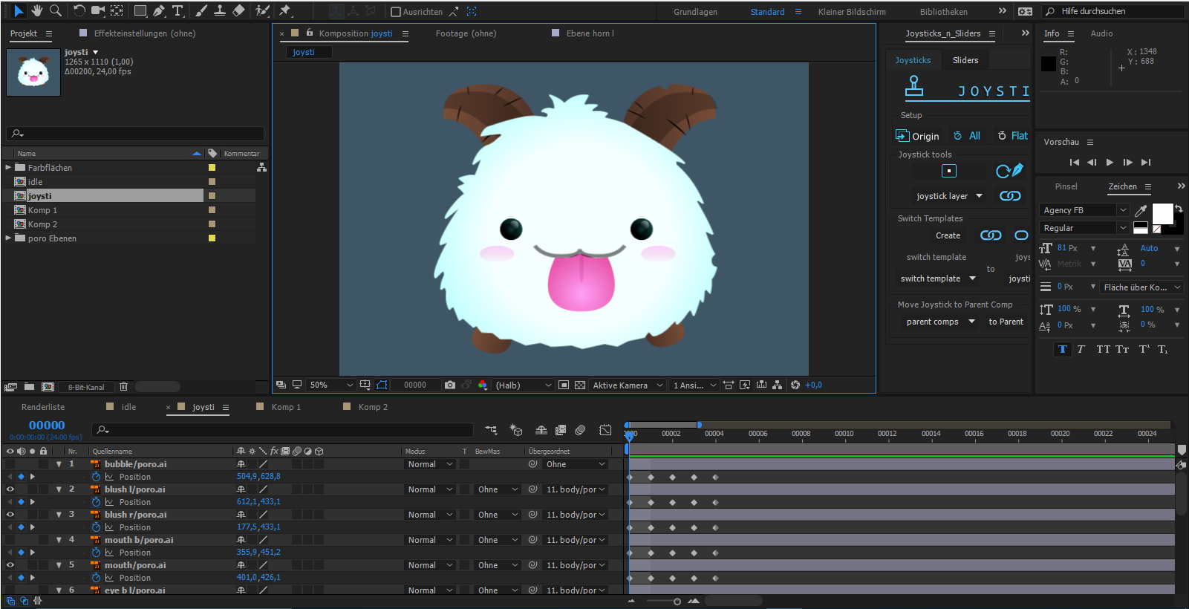
Task: Show the bubble/poro.ai layer
Action: click(10, 464)
